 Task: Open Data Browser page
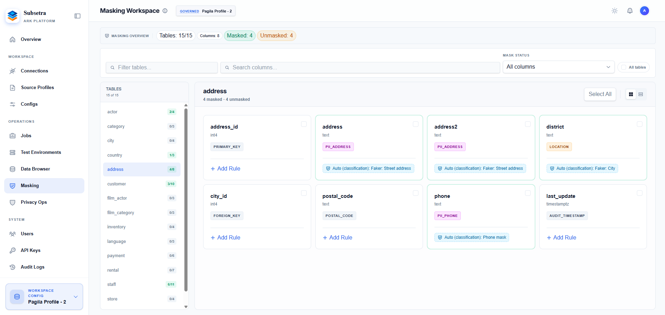44,169
